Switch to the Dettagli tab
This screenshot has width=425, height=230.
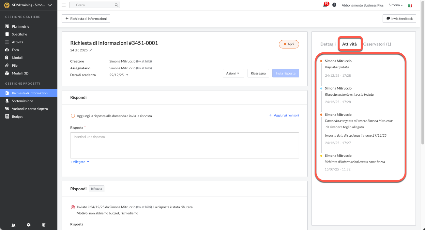[x=328, y=44]
